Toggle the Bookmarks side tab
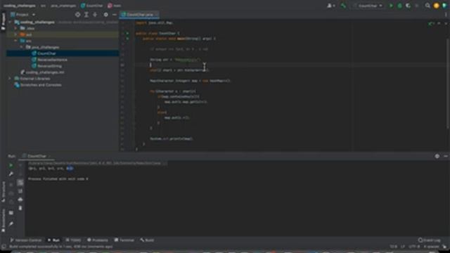 click(4, 220)
